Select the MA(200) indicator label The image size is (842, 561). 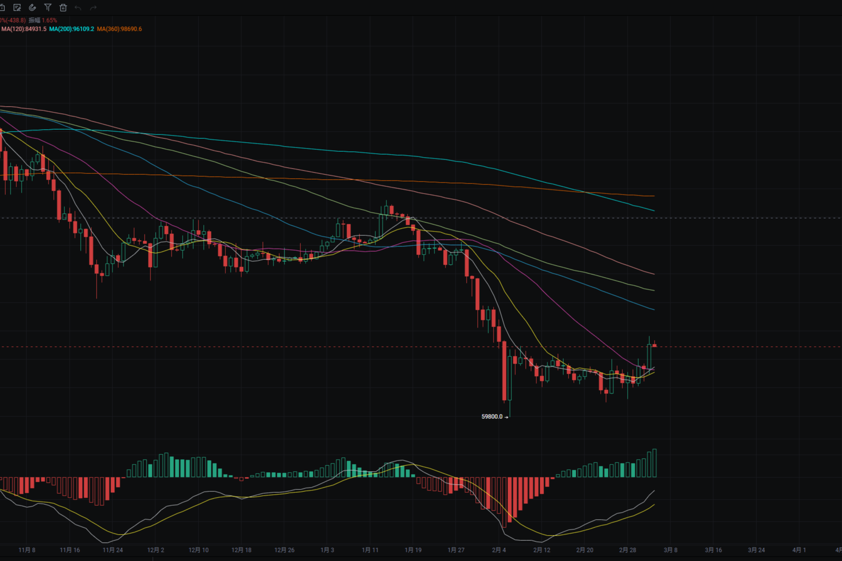[x=72, y=29]
